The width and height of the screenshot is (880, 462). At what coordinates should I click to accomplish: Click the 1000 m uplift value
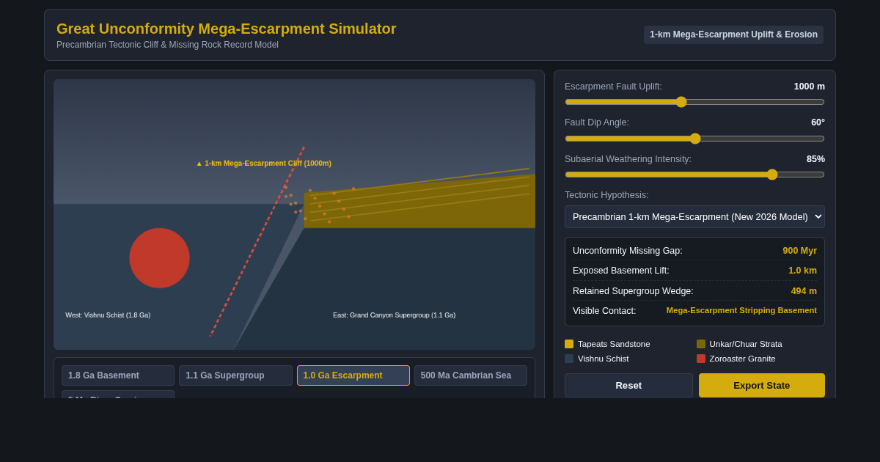click(809, 87)
